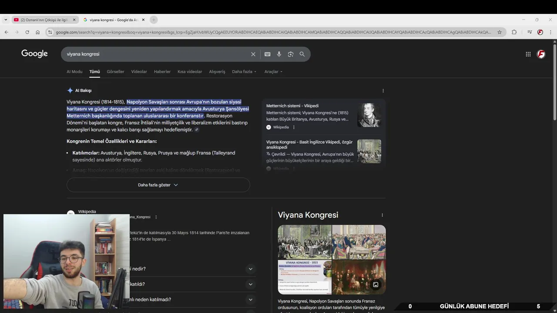Start voice search with microphone icon

[279, 54]
